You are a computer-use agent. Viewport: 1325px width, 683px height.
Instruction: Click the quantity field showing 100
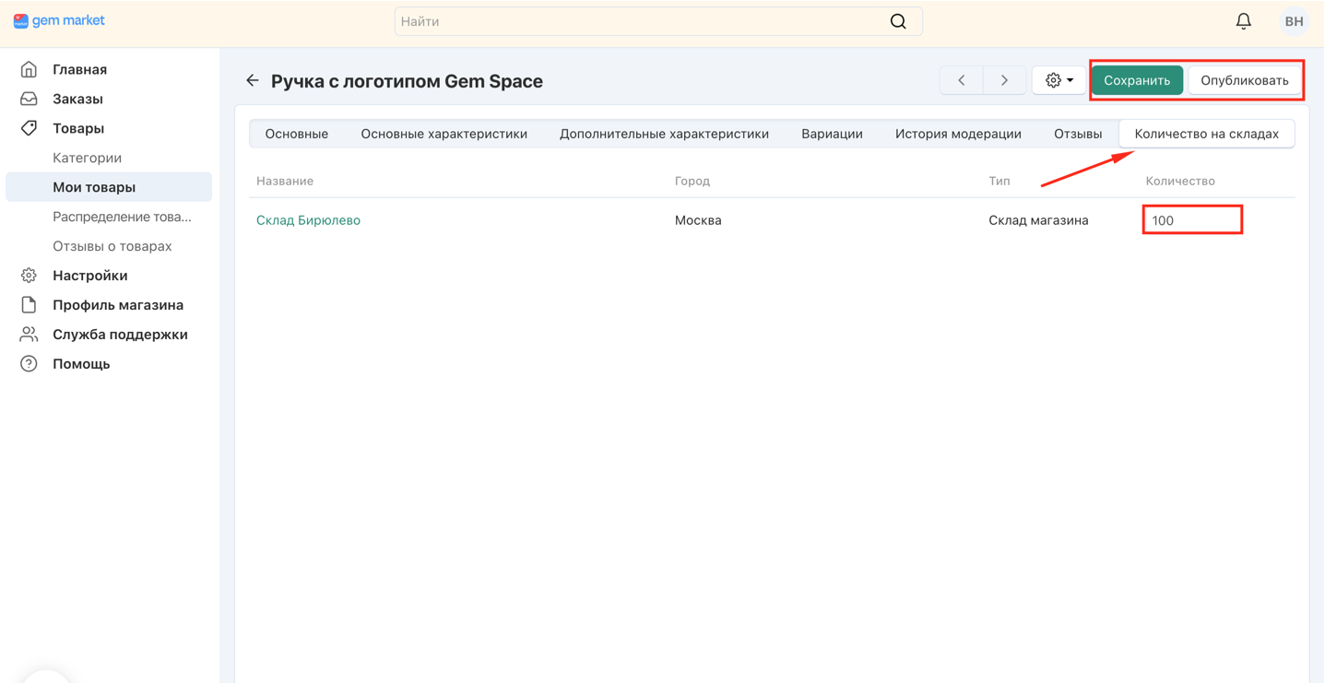[x=1192, y=220]
